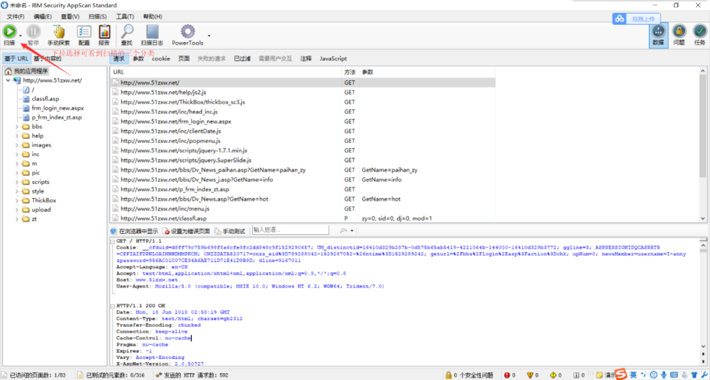
Task: Click the cloud upload button
Action: click(636, 18)
